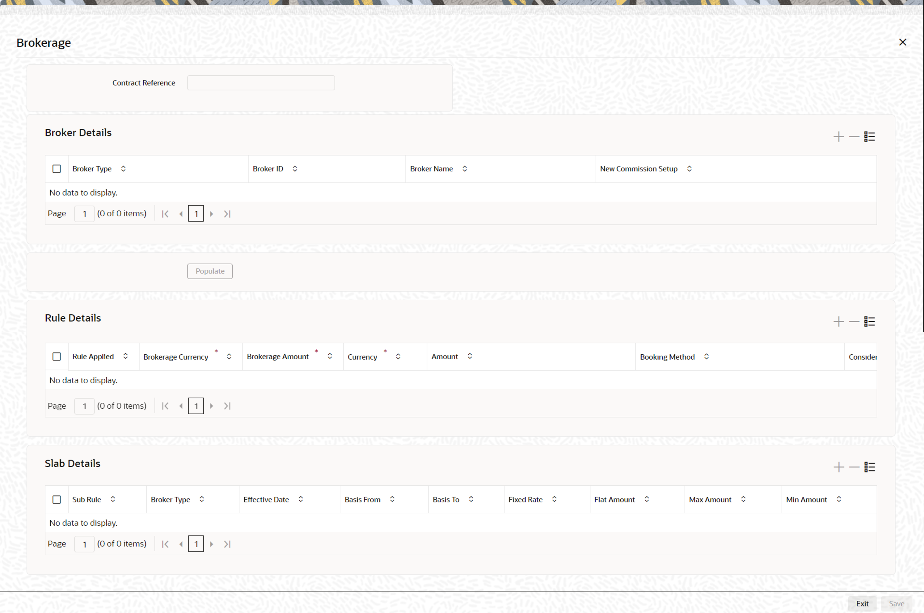Sort Rule Details by Brokerage Amount
Image resolution: width=924 pixels, height=613 pixels.
[330, 356]
